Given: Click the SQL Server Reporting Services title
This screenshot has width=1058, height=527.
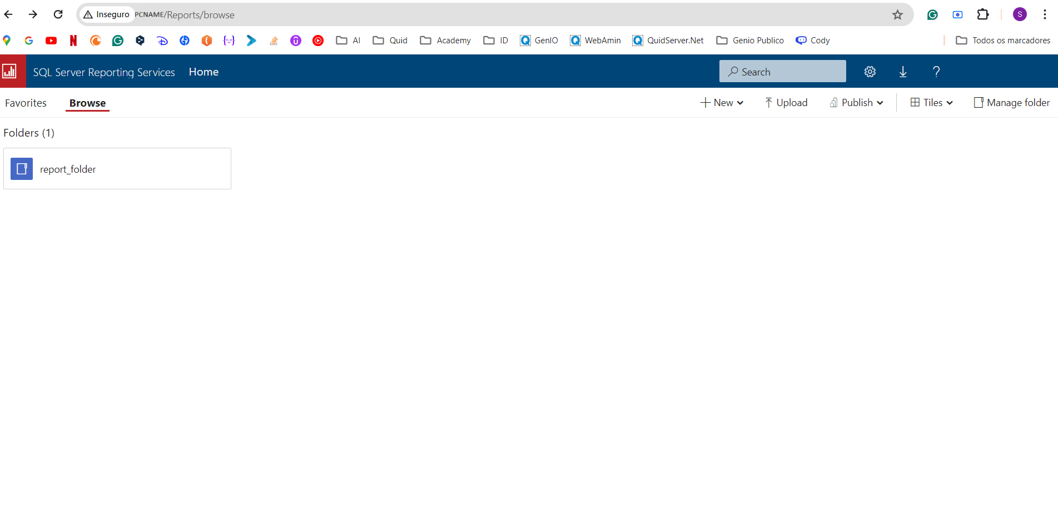Looking at the screenshot, I should pyautogui.click(x=104, y=72).
